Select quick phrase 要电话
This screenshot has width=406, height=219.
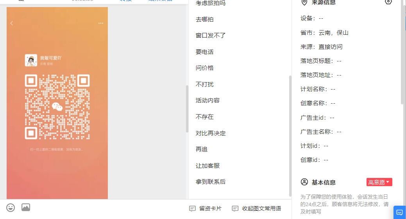pyautogui.click(x=204, y=52)
